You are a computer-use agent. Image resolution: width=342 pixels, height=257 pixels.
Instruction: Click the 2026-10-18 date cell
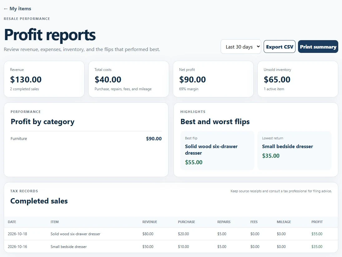[x=17, y=234]
